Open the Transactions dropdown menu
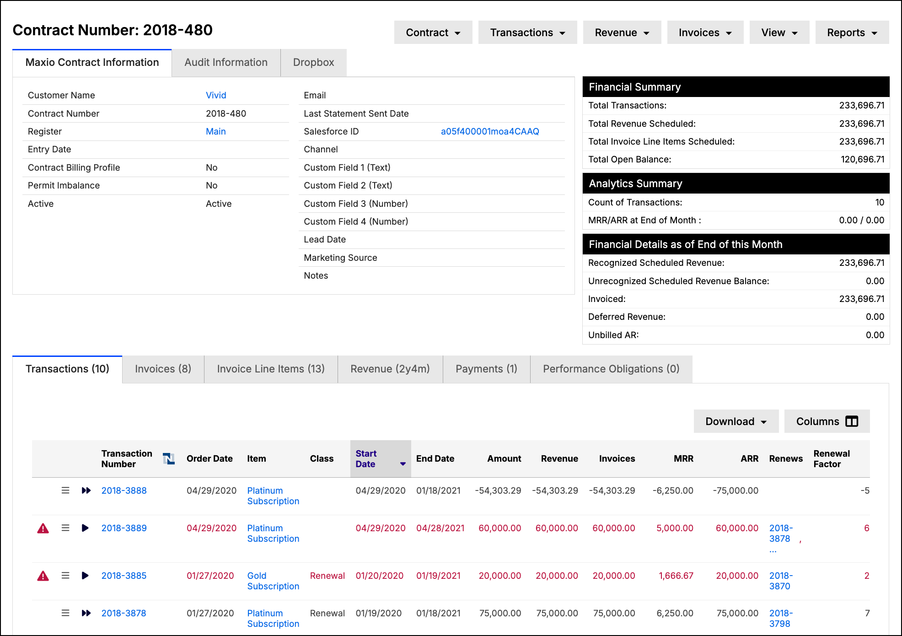 click(x=527, y=32)
